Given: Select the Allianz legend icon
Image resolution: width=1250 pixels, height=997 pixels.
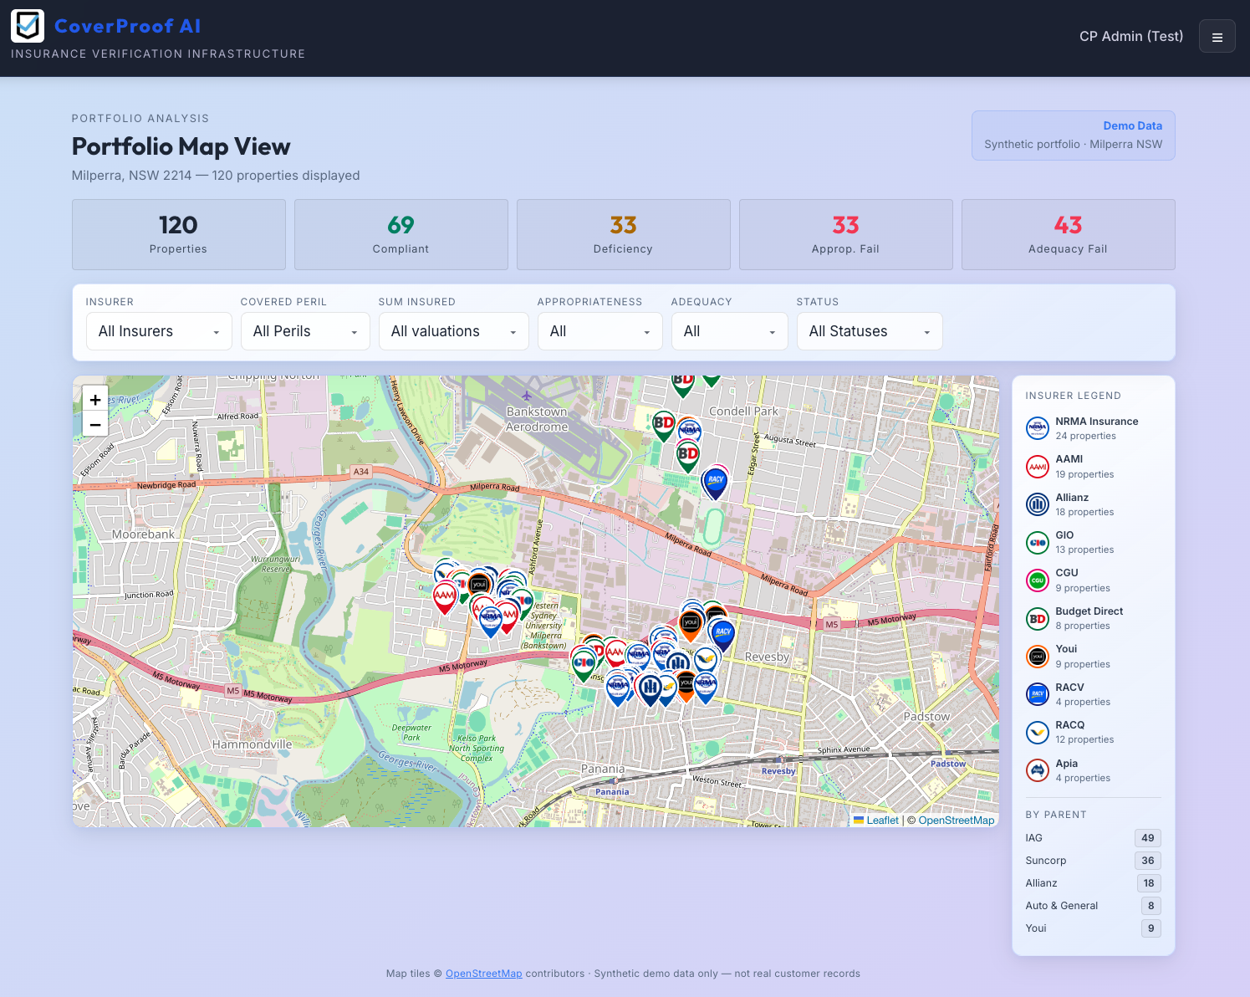Looking at the screenshot, I should pyautogui.click(x=1038, y=504).
